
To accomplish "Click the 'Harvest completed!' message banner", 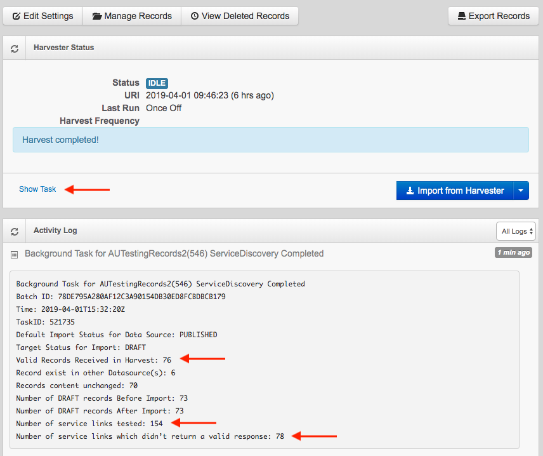I will [x=271, y=140].
